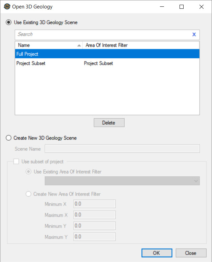Select Create New 3D Geology Scene option
Screen dimensions: 212x262
(x=9, y=138)
